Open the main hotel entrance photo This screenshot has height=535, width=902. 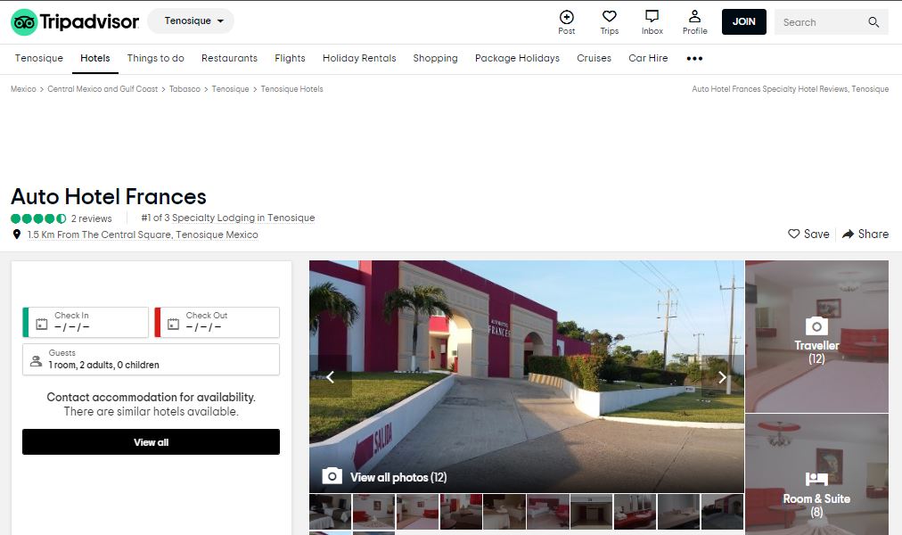click(x=527, y=376)
